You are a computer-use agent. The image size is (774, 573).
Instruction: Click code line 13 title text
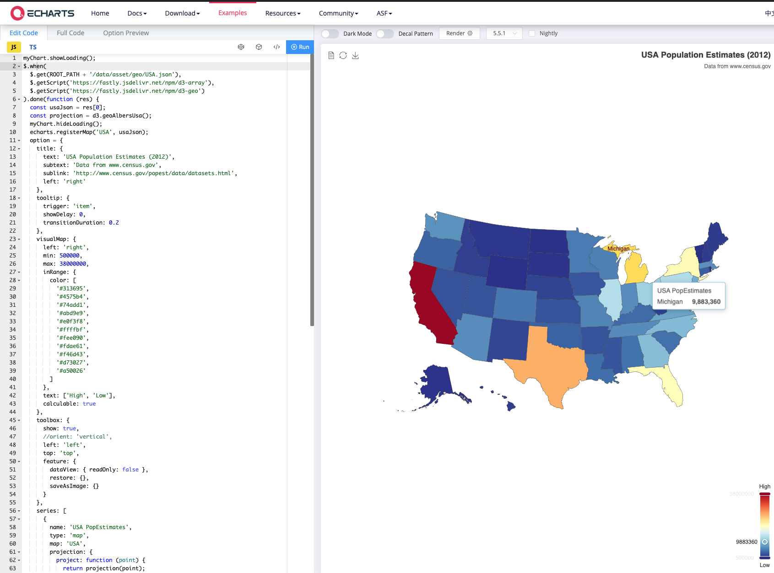[x=109, y=157]
